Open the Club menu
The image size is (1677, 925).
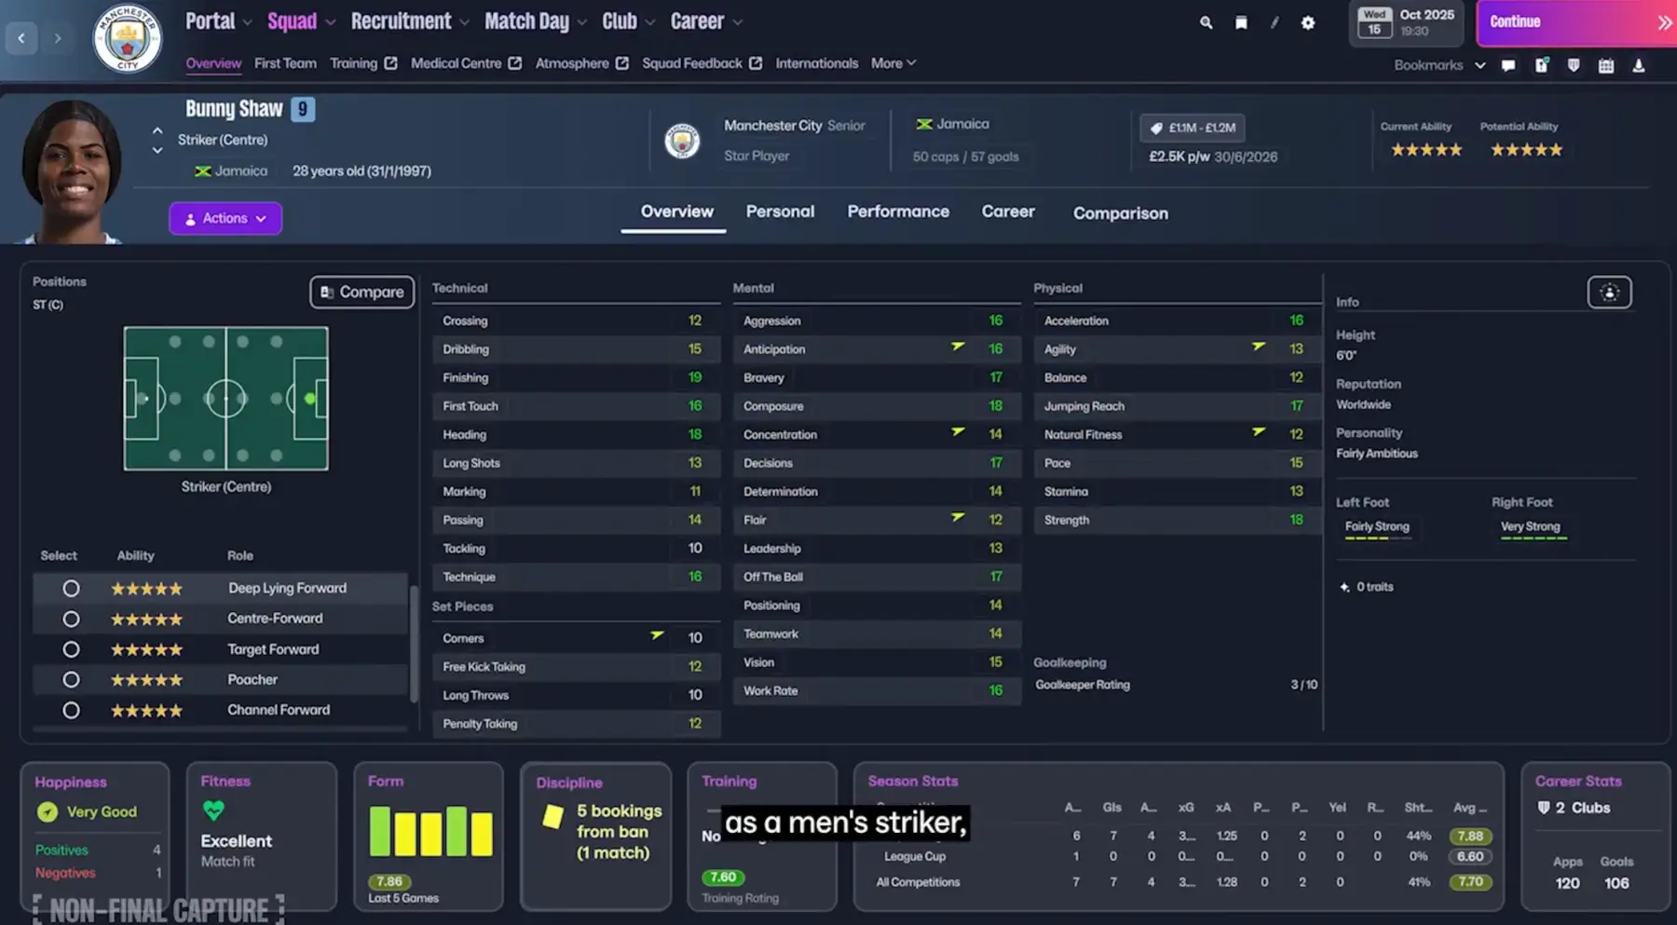628,21
